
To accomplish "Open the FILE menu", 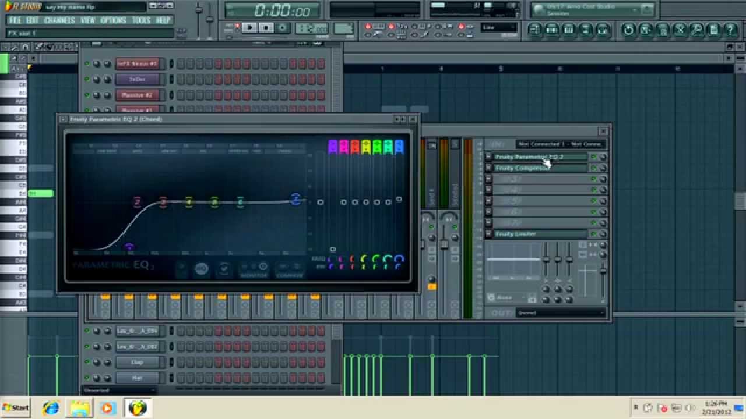I will point(15,20).
